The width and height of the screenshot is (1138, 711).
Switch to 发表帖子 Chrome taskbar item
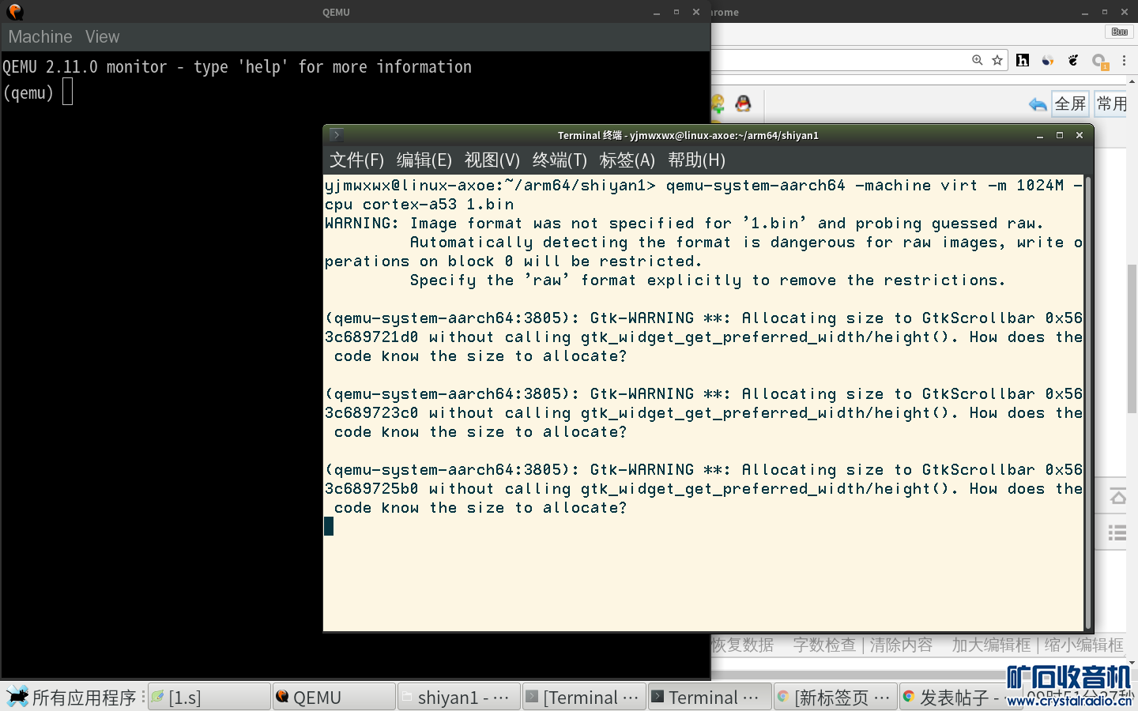point(952,697)
